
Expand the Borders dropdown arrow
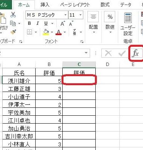click(x=36, y=32)
